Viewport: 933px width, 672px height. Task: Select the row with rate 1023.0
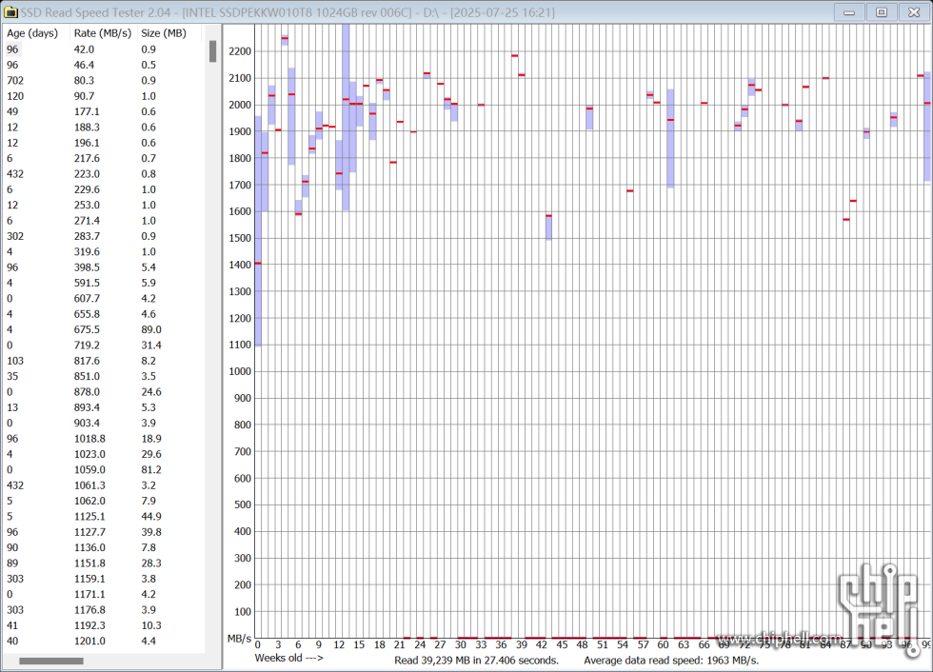point(105,454)
